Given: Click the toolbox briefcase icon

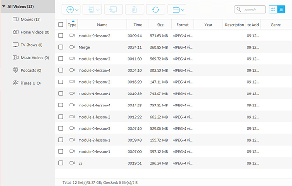Looking at the screenshot, I should [x=176, y=10].
